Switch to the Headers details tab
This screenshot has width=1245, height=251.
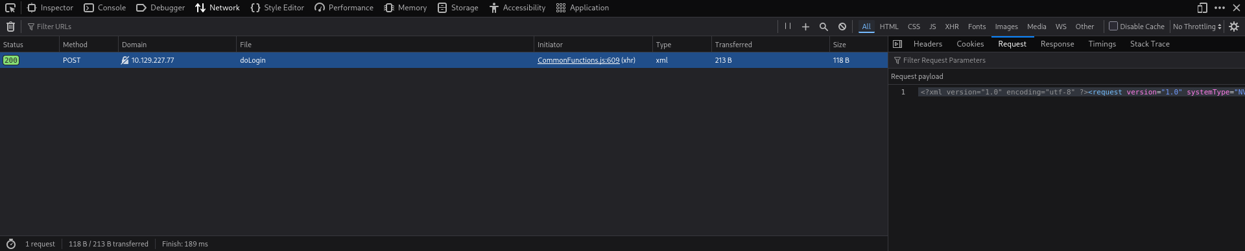coord(927,44)
